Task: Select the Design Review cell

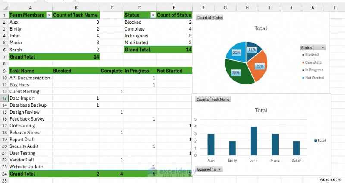Action: [x=31, y=112]
